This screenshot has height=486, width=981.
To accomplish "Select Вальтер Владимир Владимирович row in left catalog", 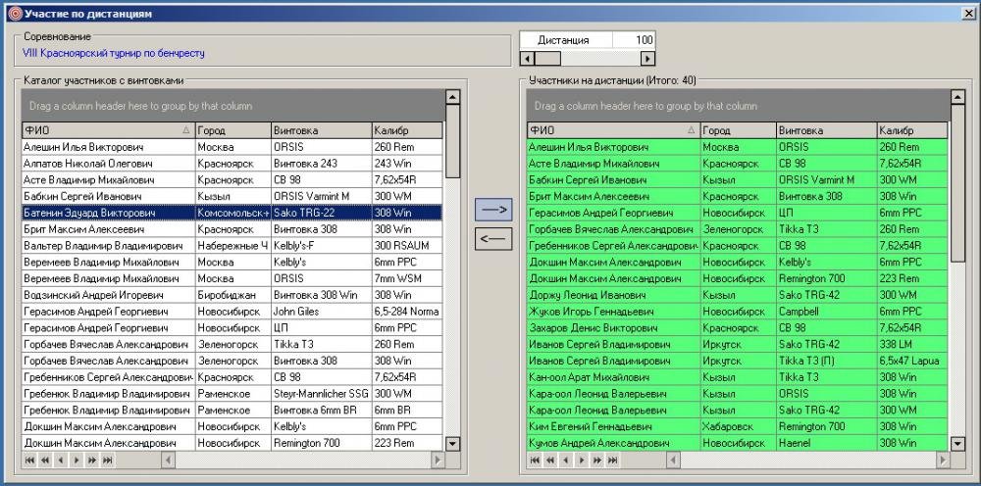I will (x=103, y=245).
